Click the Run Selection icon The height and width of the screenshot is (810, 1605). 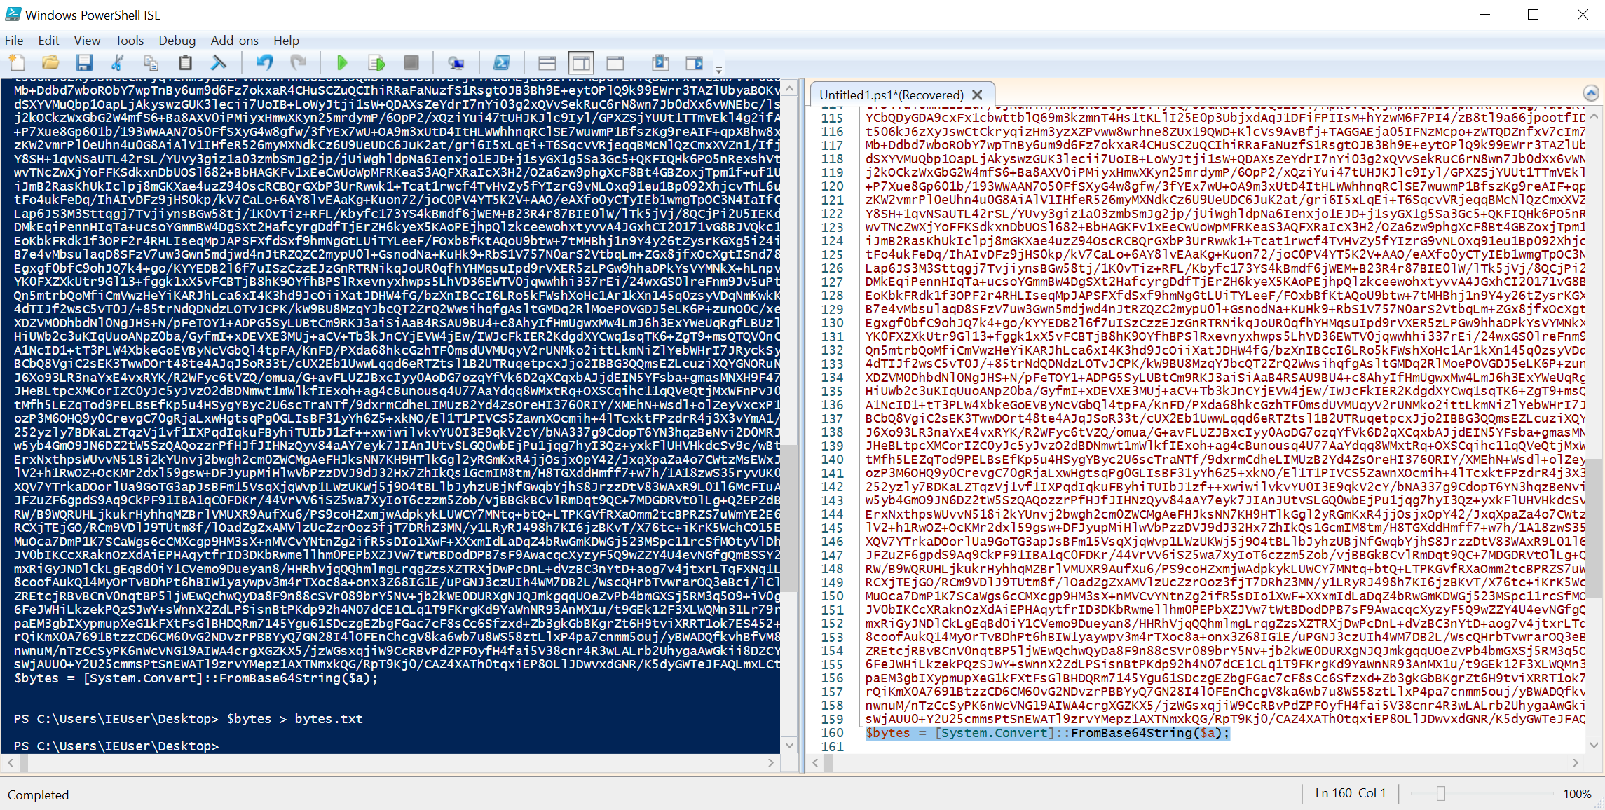[376, 63]
